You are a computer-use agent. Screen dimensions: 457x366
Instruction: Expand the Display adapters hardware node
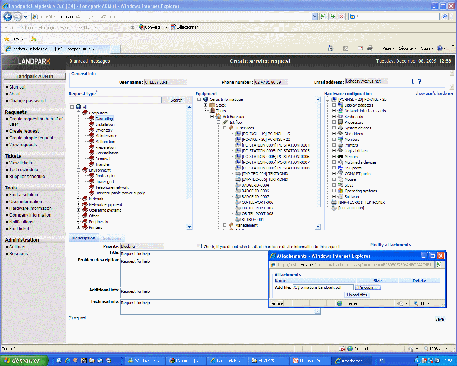click(334, 105)
